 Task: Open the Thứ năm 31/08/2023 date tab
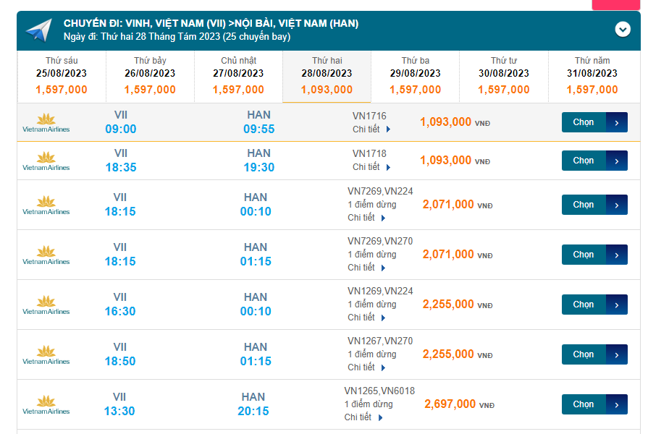[x=592, y=76]
